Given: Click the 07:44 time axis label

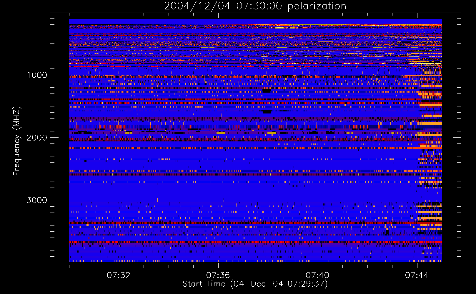Looking at the screenshot, I should 417,275.
